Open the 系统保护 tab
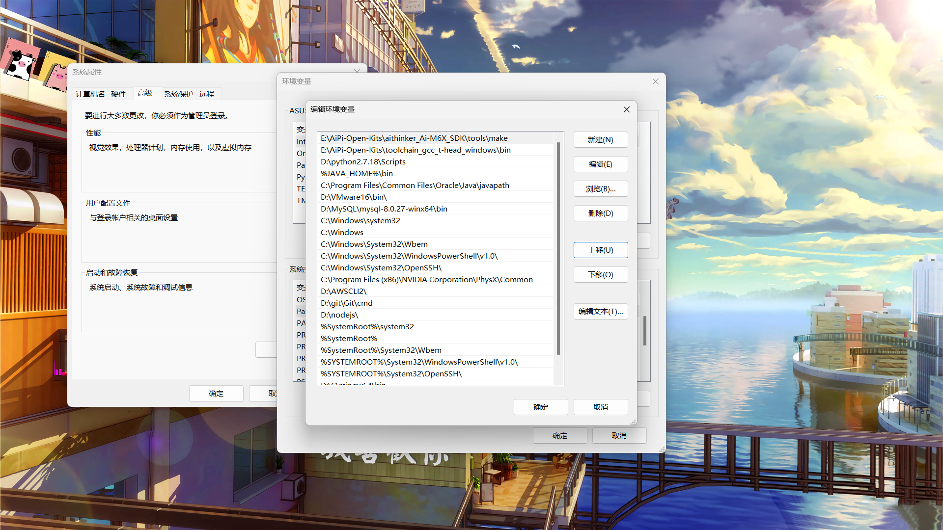 [x=179, y=94]
